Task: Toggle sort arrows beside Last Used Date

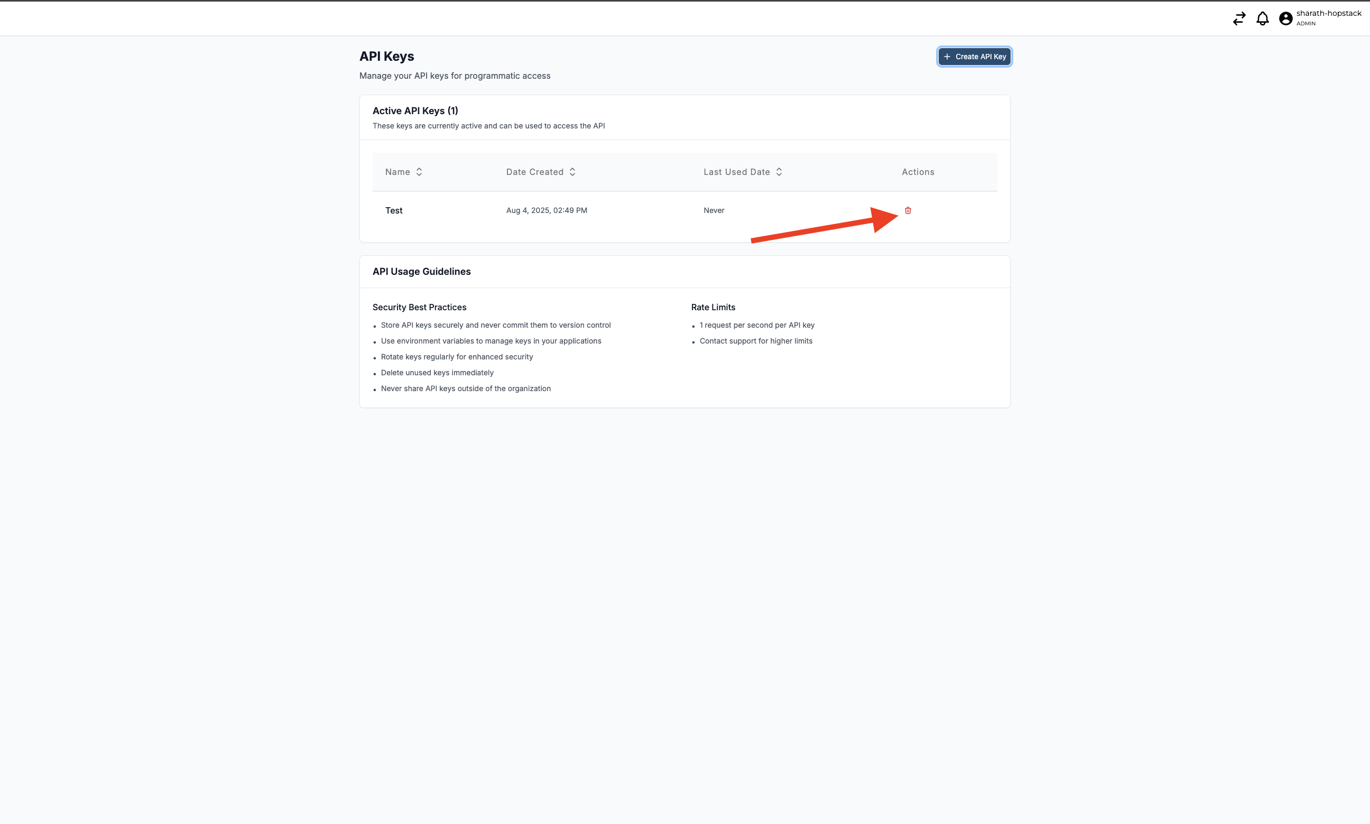Action: point(779,172)
